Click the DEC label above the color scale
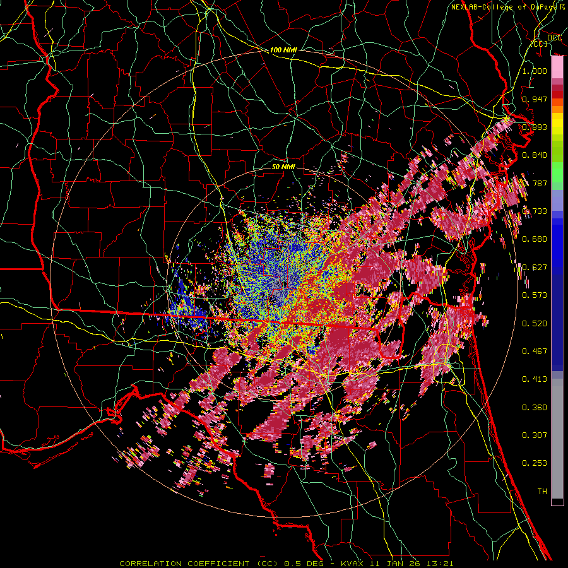568x568 pixels. tap(554, 38)
